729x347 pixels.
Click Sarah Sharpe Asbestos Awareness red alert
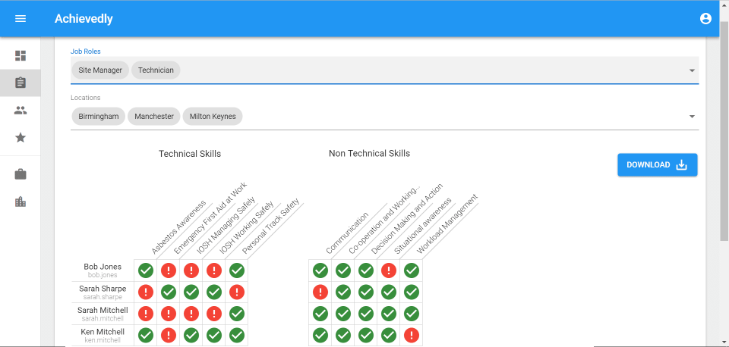tap(146, 292)
